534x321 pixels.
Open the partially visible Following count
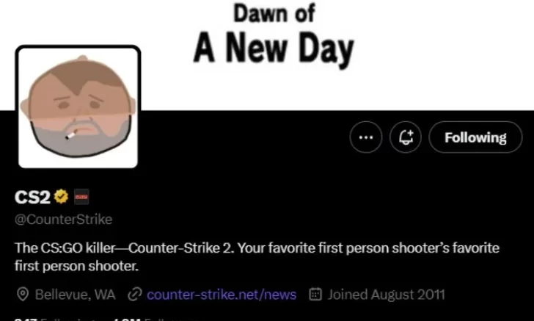point(56,319)
